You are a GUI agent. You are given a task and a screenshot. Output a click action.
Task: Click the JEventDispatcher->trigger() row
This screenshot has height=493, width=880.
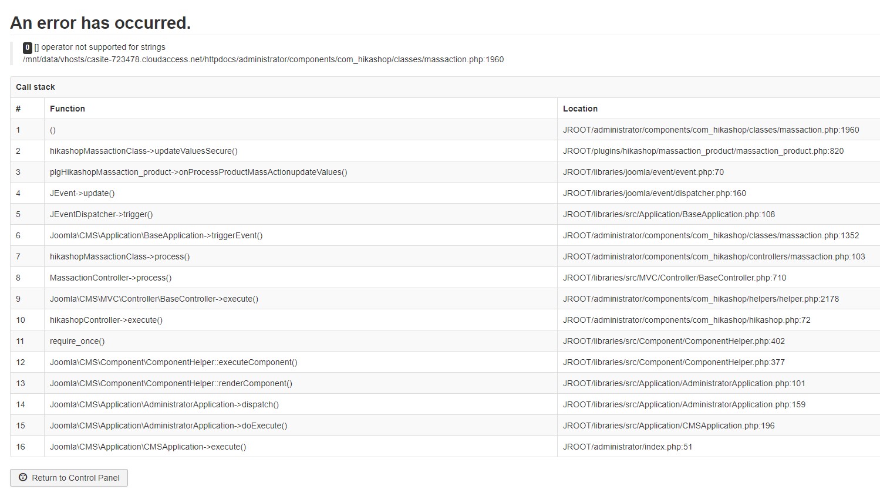click(101, 214)
